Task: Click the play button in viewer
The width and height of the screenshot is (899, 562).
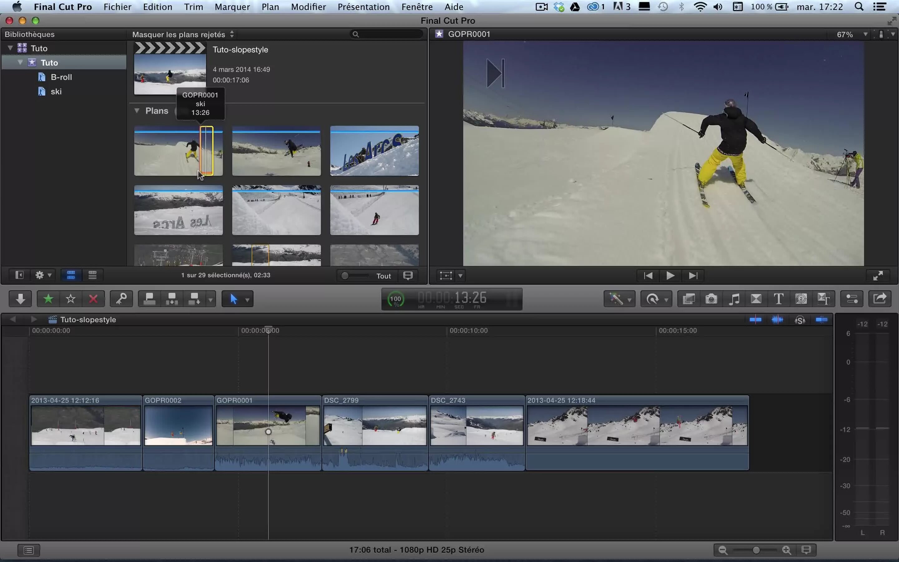Action: pyautogui.click(x=670, y=275)
